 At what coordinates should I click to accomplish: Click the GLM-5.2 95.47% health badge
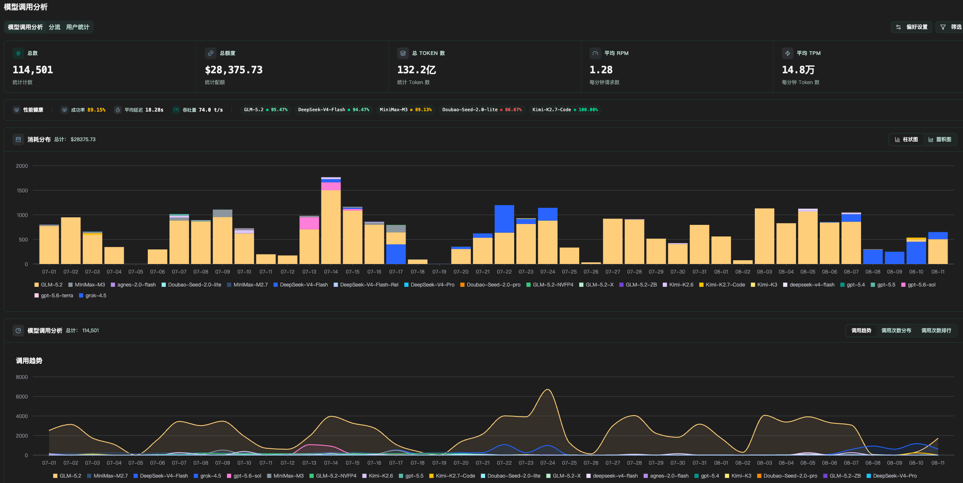(266, 110)
